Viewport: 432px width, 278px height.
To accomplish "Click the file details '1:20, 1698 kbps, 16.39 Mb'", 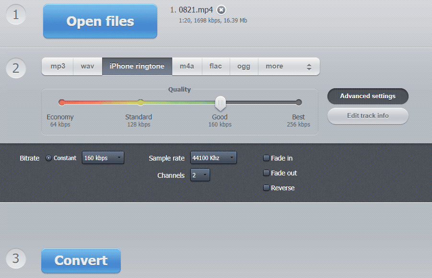I will 213,21.
